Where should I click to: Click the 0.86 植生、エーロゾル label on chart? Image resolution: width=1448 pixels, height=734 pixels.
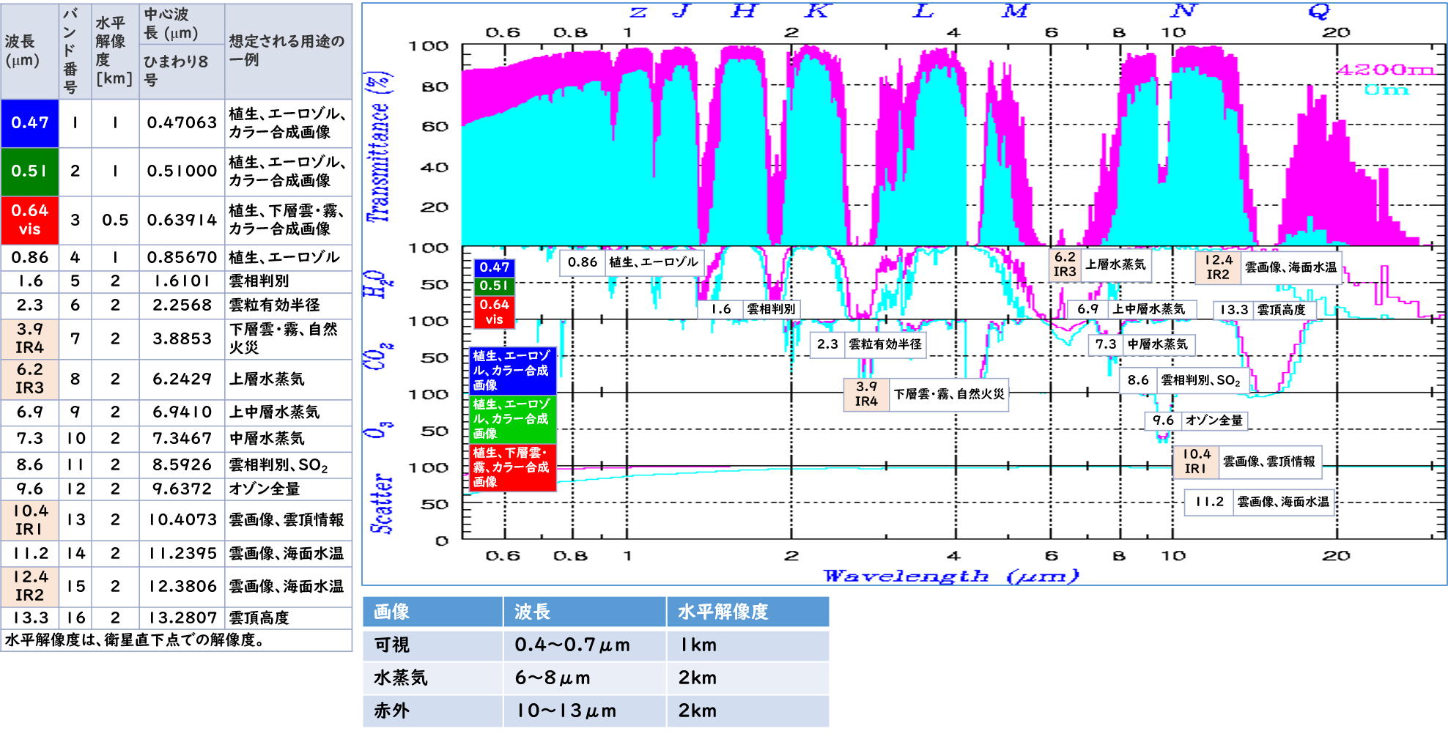pyautogui.click(x=632, y=262)
